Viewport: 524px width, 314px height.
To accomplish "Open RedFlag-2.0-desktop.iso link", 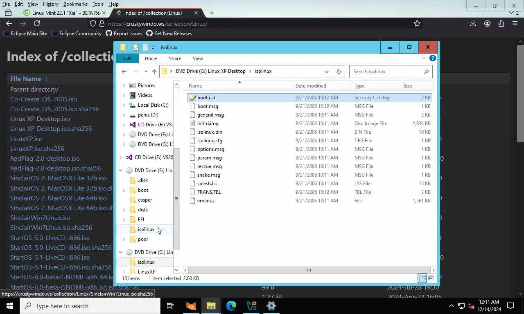I will [x=45, y=158].
